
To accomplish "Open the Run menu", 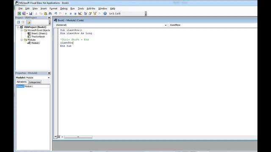I will [72, 8].
